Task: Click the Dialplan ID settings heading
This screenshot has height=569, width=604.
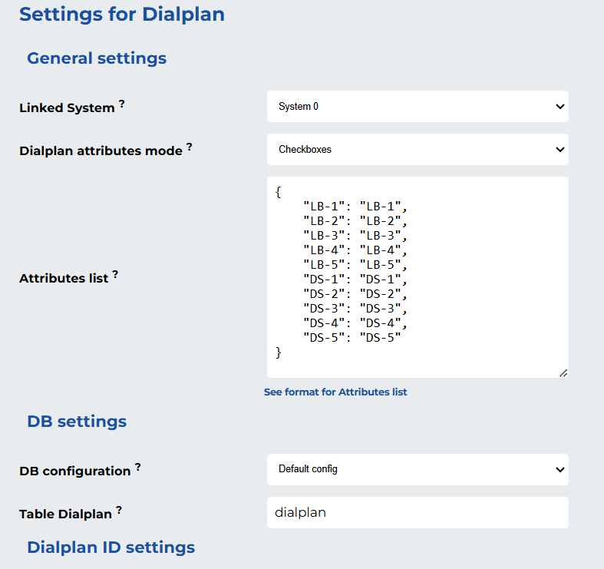Action: 111,547
